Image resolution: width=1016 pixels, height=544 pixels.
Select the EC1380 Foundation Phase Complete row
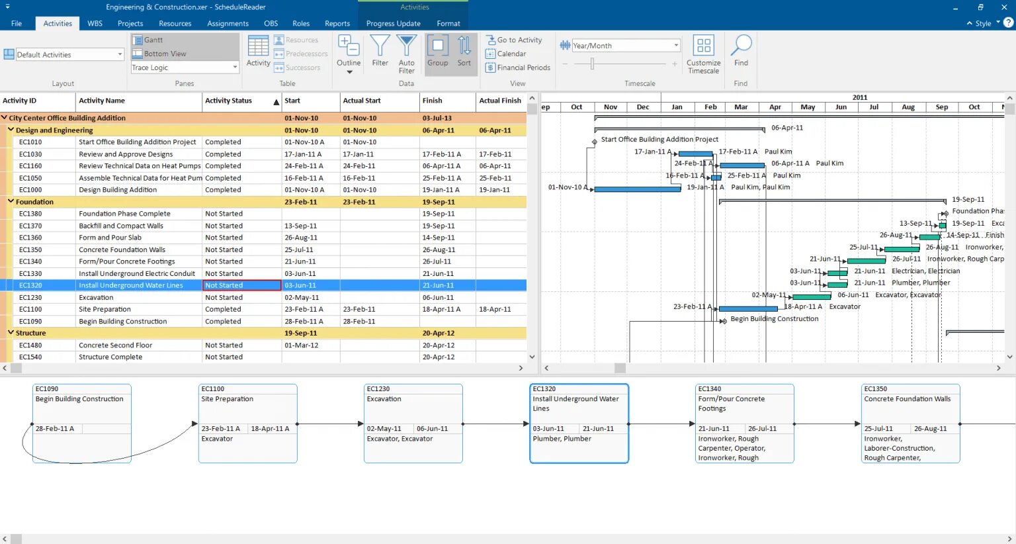click(263, 214)
